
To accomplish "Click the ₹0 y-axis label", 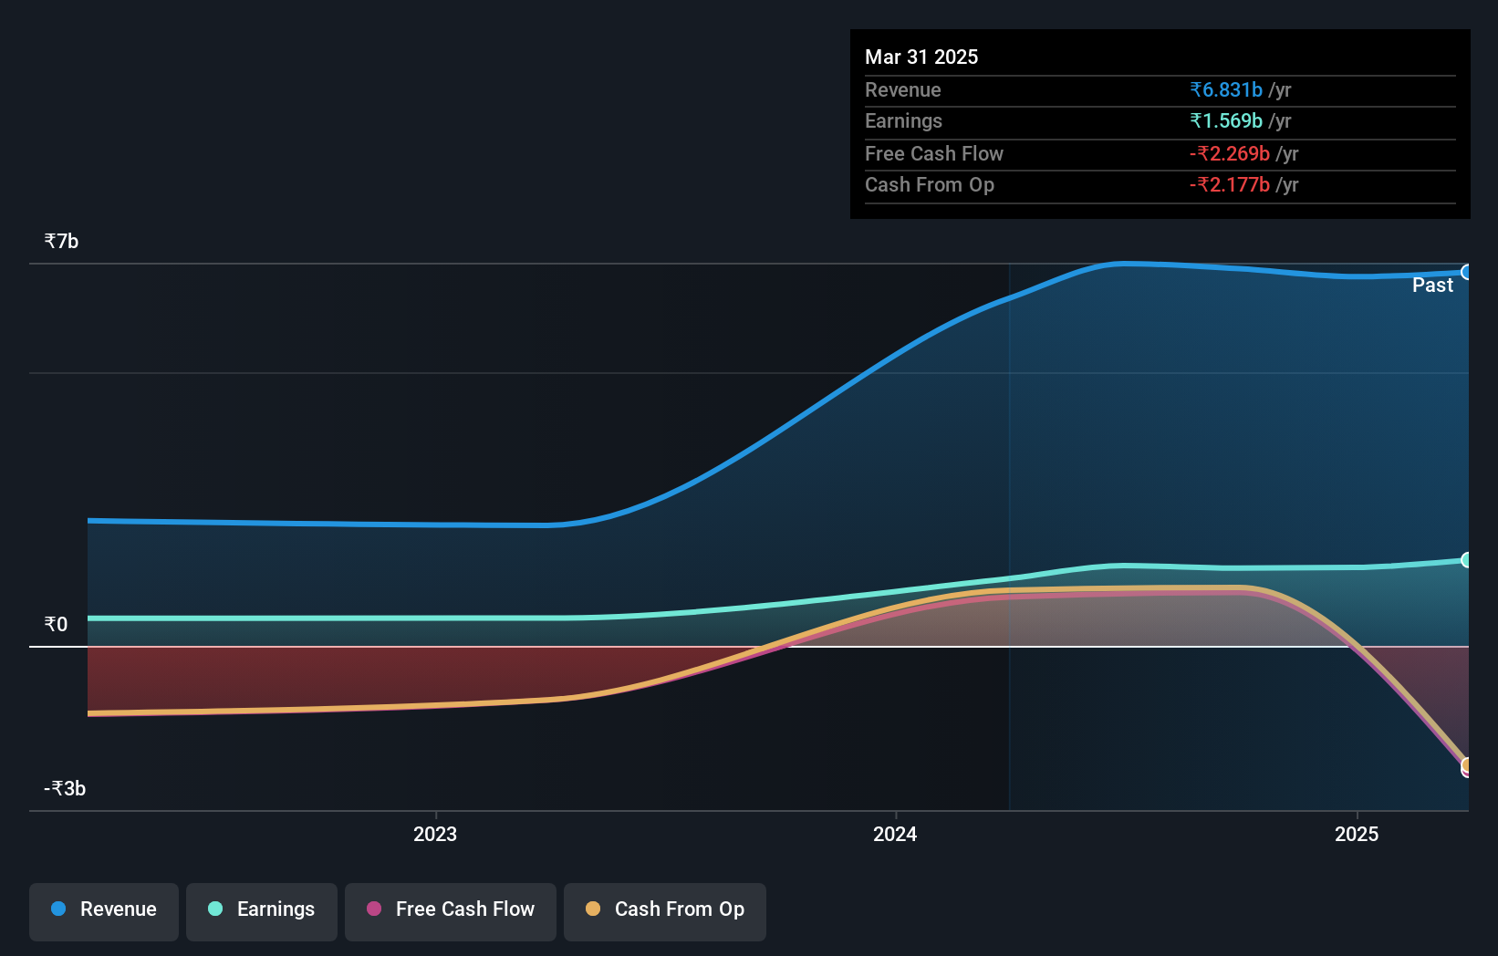I will click(x=56, y=625).
